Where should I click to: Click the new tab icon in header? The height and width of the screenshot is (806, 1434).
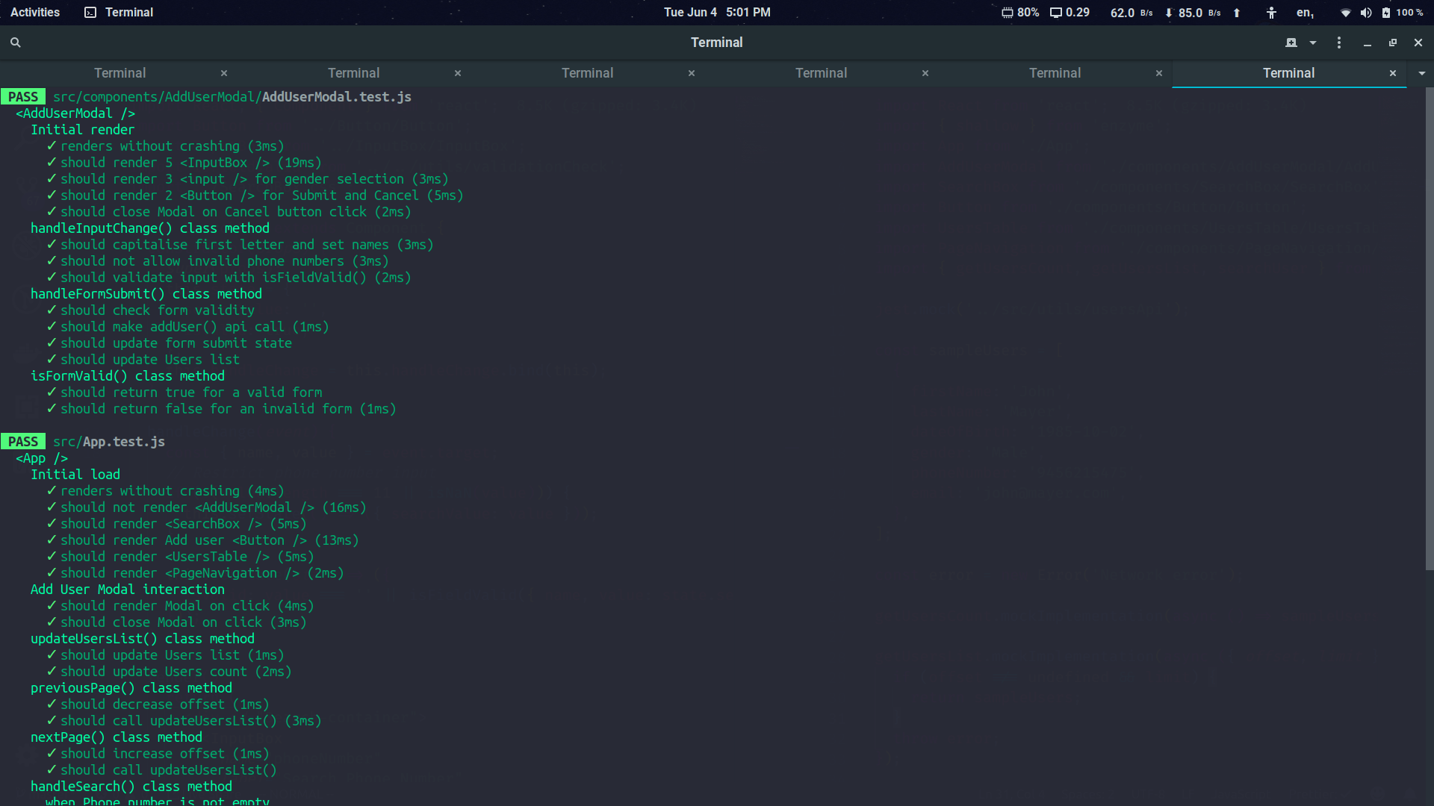(1291, 43)
